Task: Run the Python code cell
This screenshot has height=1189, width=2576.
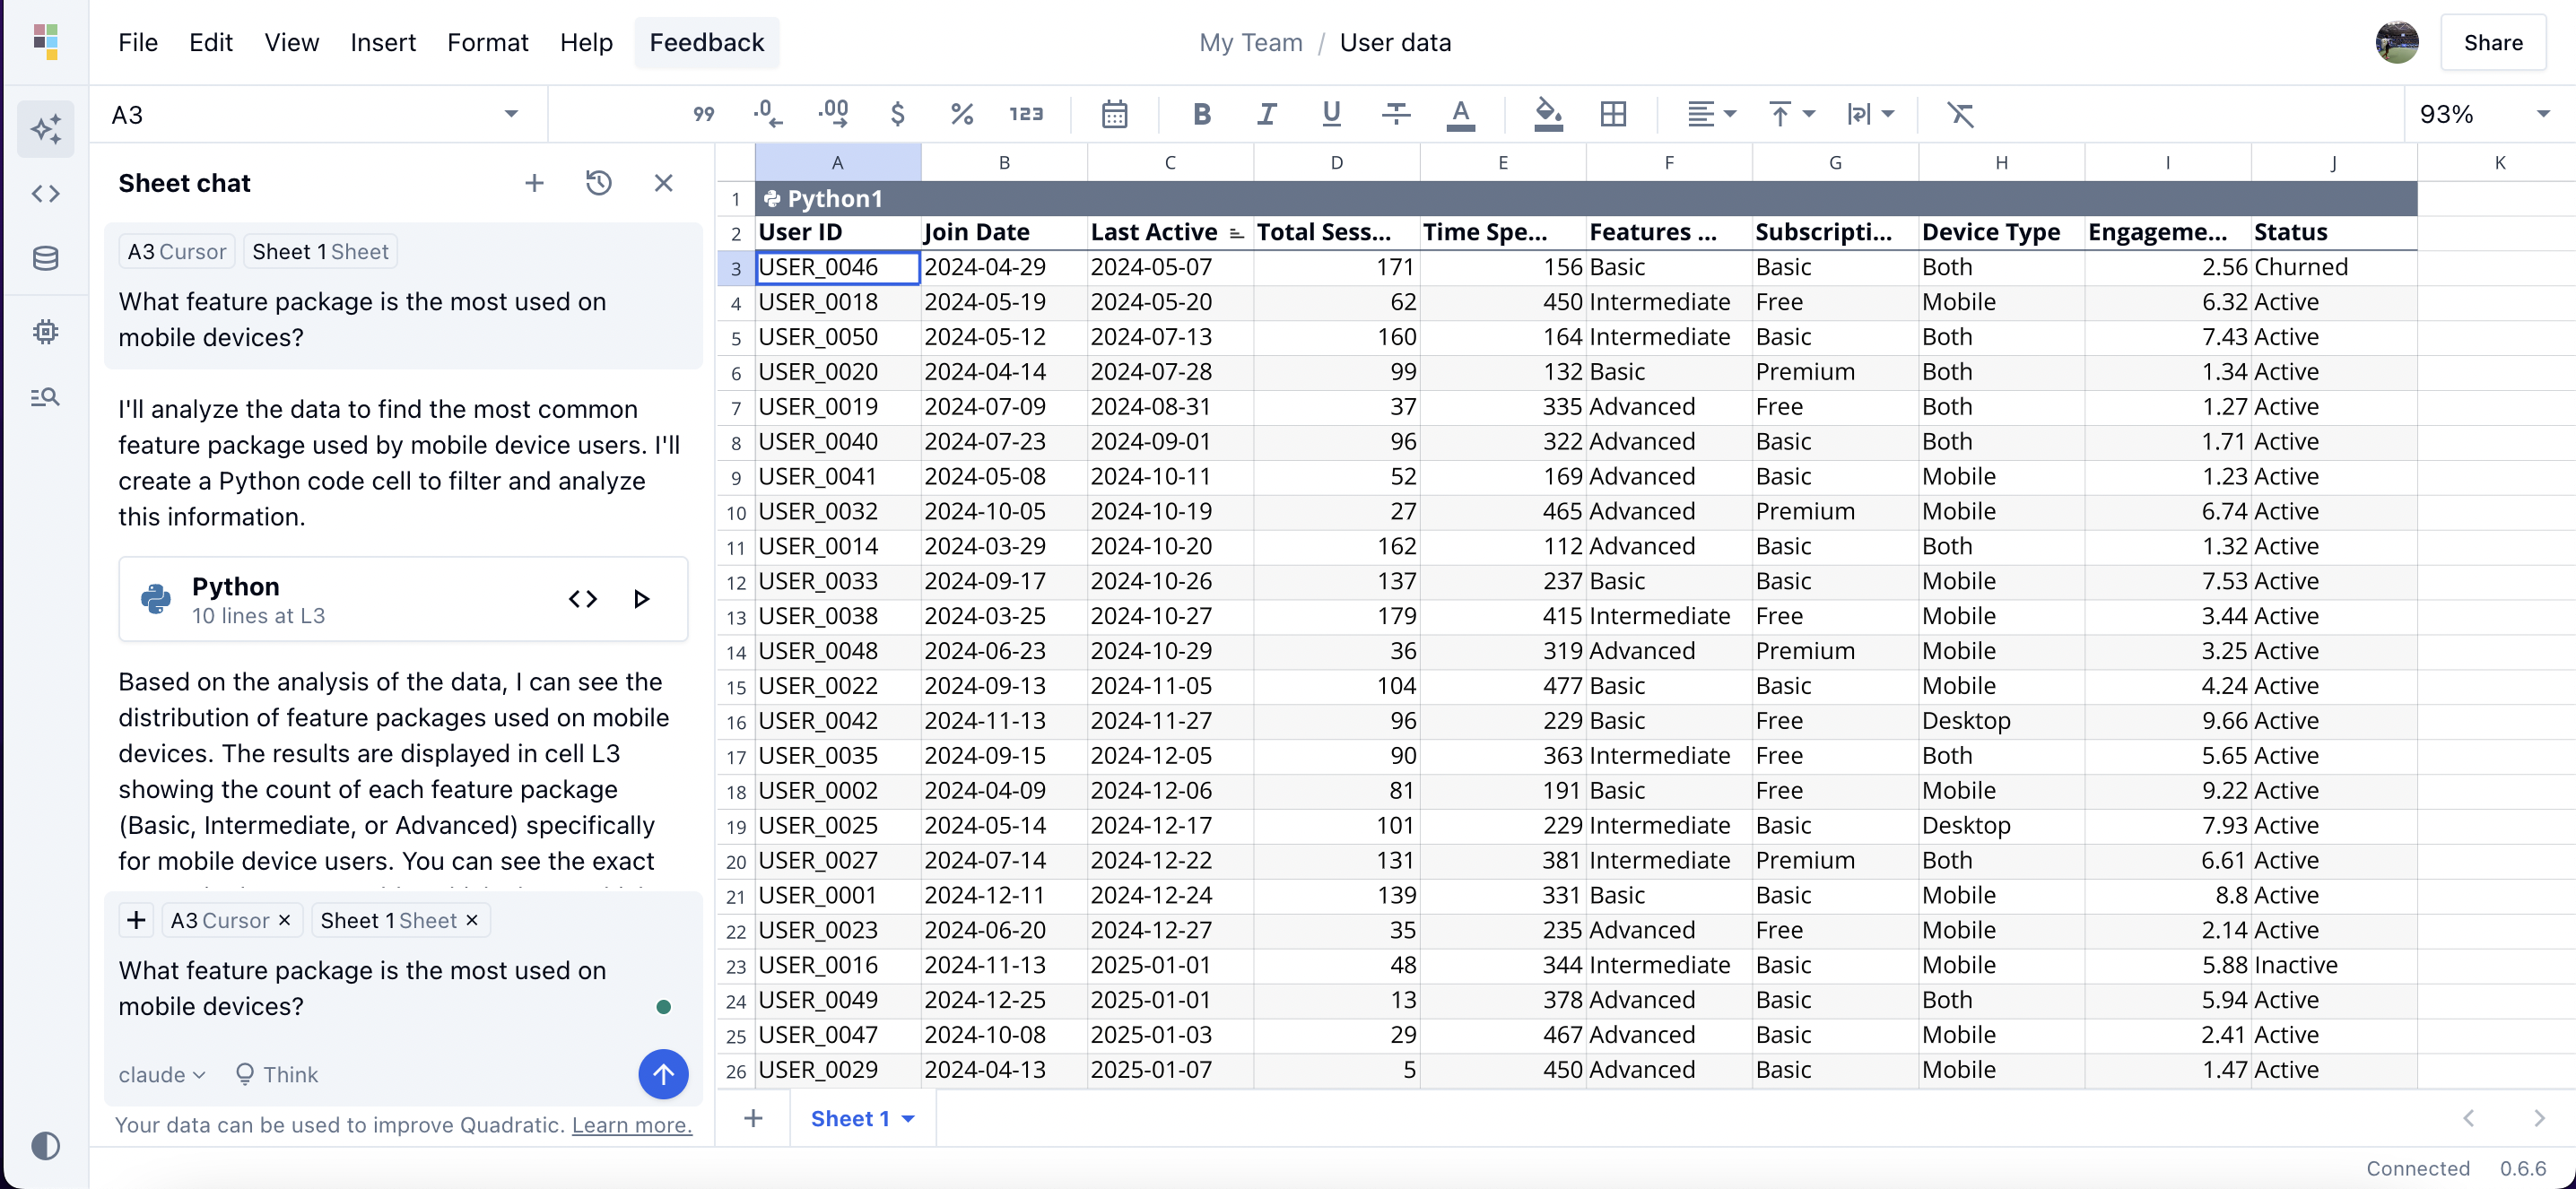Action: 642,599
